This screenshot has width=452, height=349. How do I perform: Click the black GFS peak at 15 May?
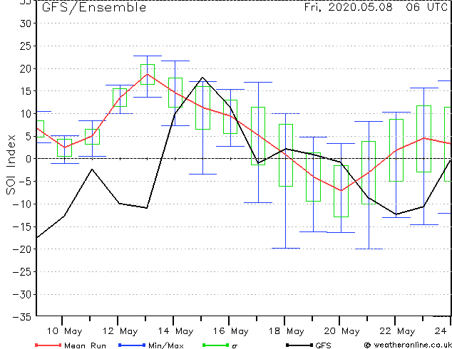202,78
